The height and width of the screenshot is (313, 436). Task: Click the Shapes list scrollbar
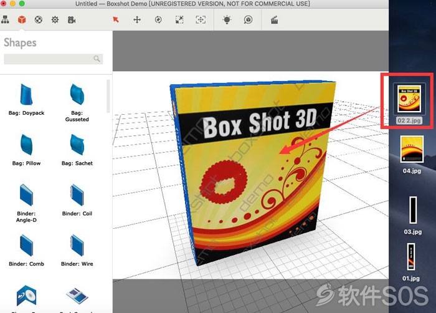pyautogui.click(x=108, y=96)
